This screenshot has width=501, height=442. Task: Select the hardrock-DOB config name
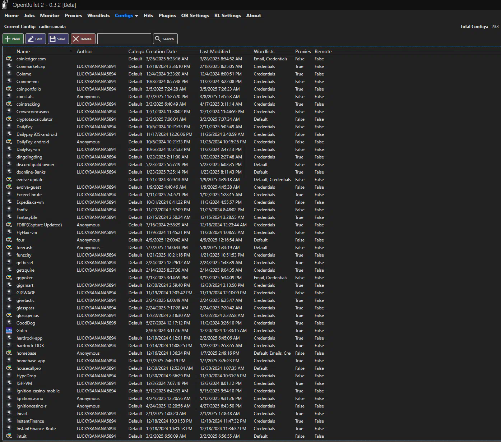pos(30,345)
